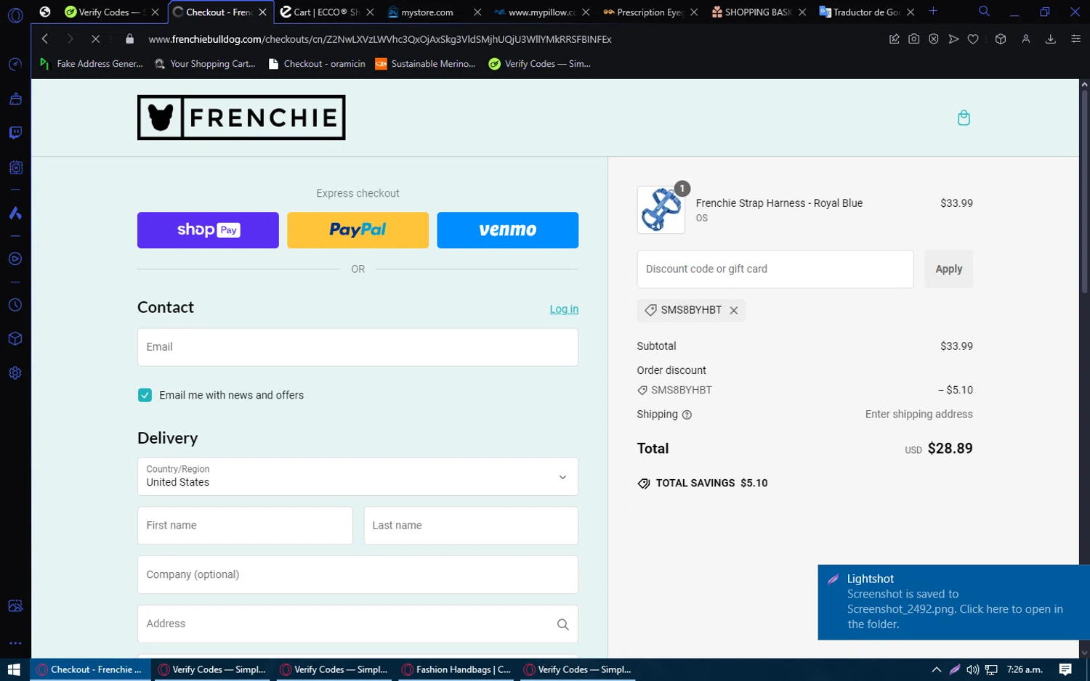Click the snapshot camera icon in address bar
This screenshot has height=681, width=1090.
coord(913,39)
